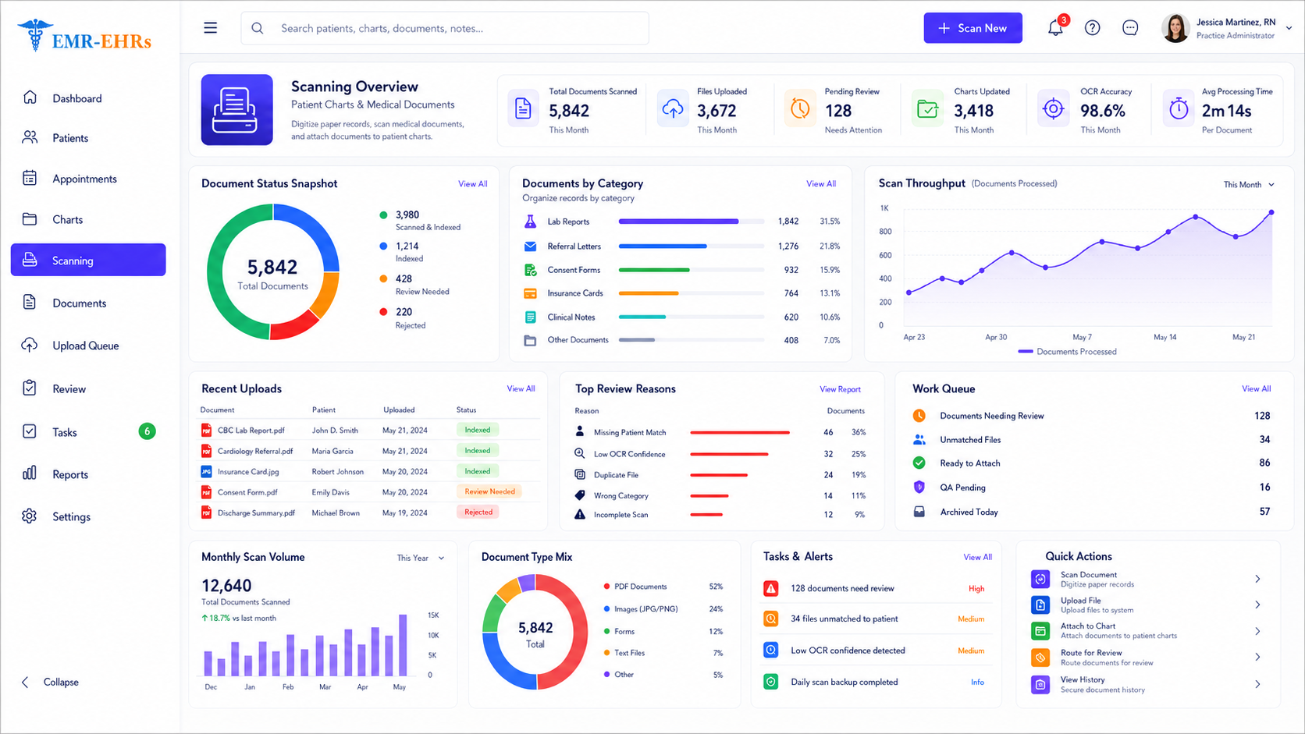This screenshot has width=1305, height=734.
Task: Open Upload Queue in the sidebar
Action: pos(88,346)
